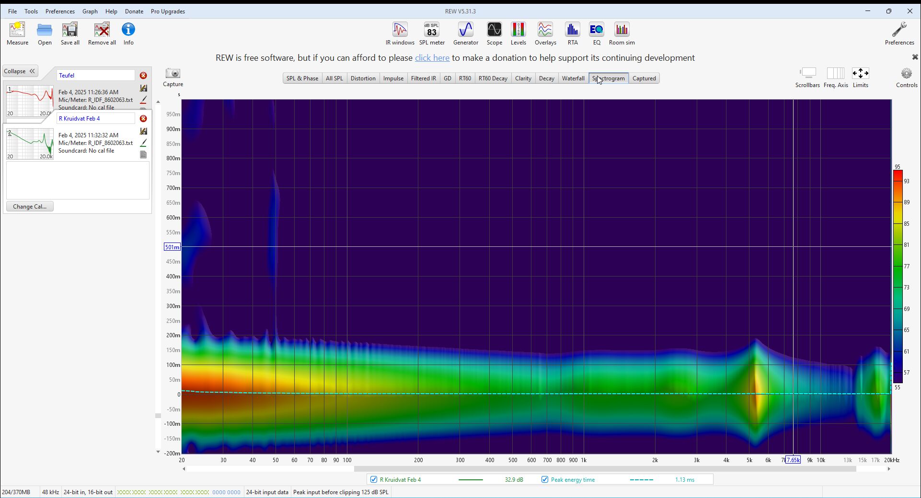This screenshot has height=498, width=921.
Task: Remove the Teufel measurement with red X
Action: [143, 76]
